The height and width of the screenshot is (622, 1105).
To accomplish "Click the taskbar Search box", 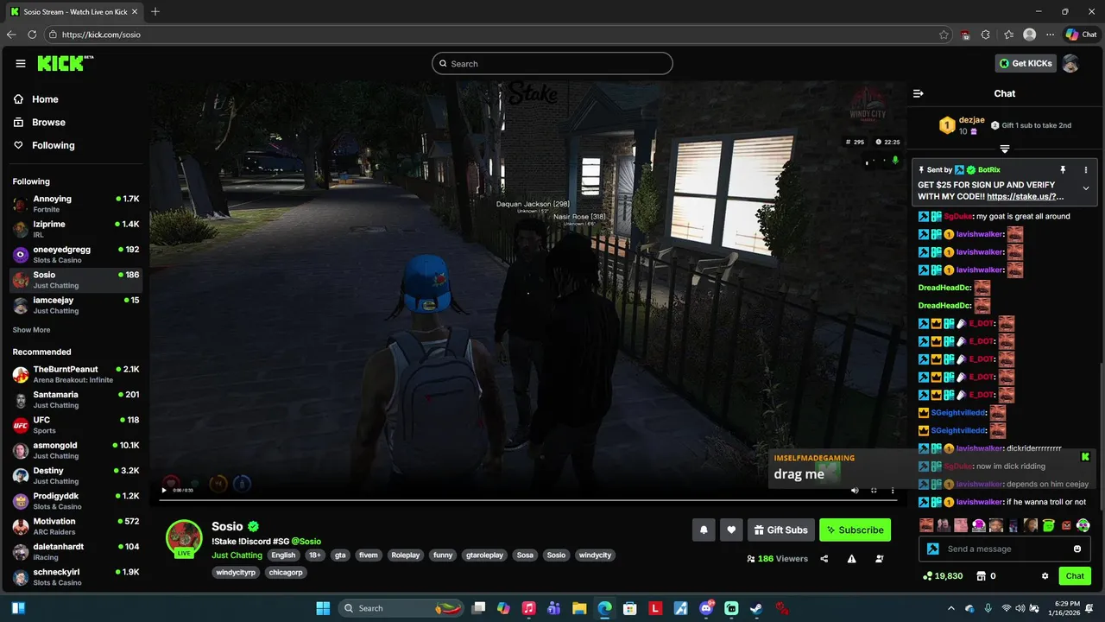I will (401, 608).
